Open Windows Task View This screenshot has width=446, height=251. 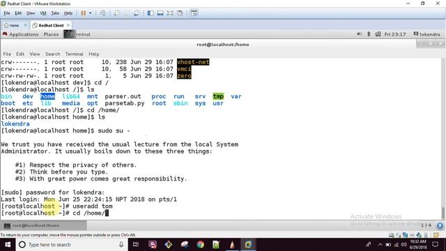pyautogui.click(x=136, y=245)
